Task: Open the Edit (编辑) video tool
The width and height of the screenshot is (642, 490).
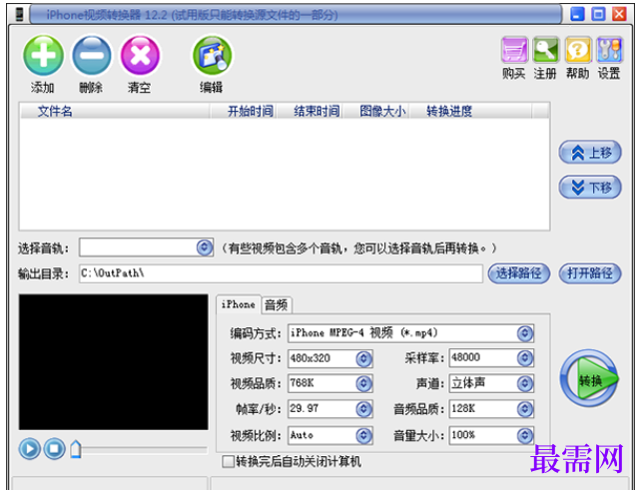Action: (x=212, y=55)
